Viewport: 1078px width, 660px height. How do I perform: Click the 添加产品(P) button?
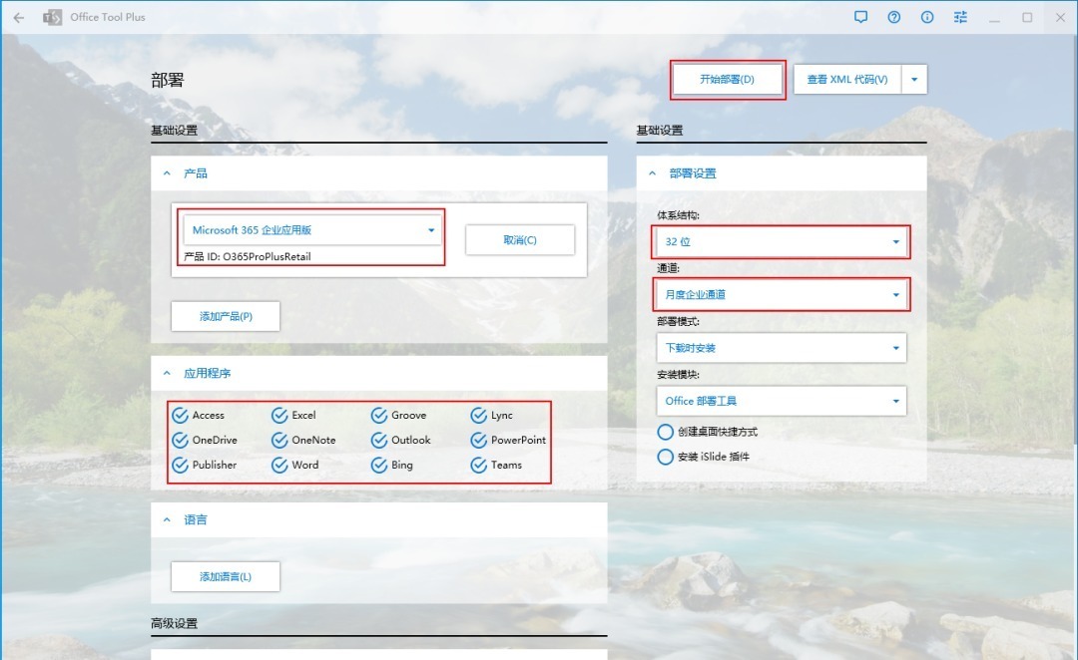click(x=226, y=316)
